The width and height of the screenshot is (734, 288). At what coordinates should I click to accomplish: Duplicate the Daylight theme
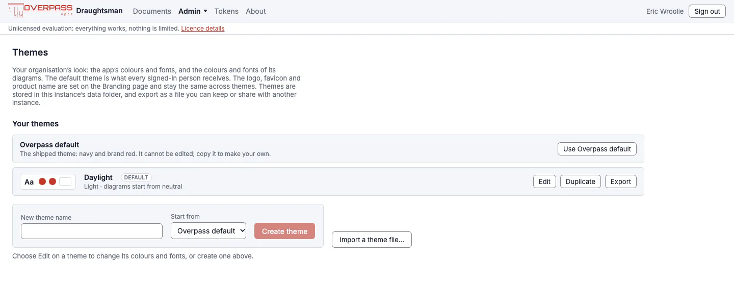tap(581, 181)
